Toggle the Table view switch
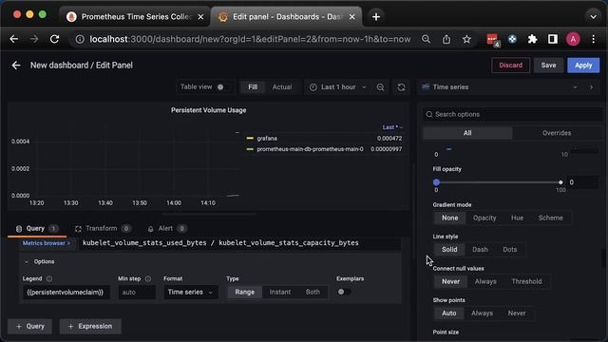 pos(222,86)
